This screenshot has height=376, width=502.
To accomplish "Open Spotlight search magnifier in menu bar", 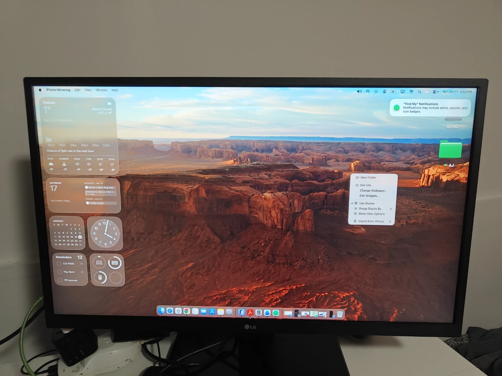I will click(x=419, y=92).
